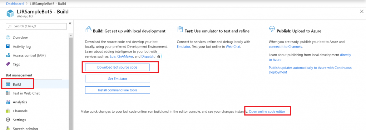Click connect it to Channels link

285,47
